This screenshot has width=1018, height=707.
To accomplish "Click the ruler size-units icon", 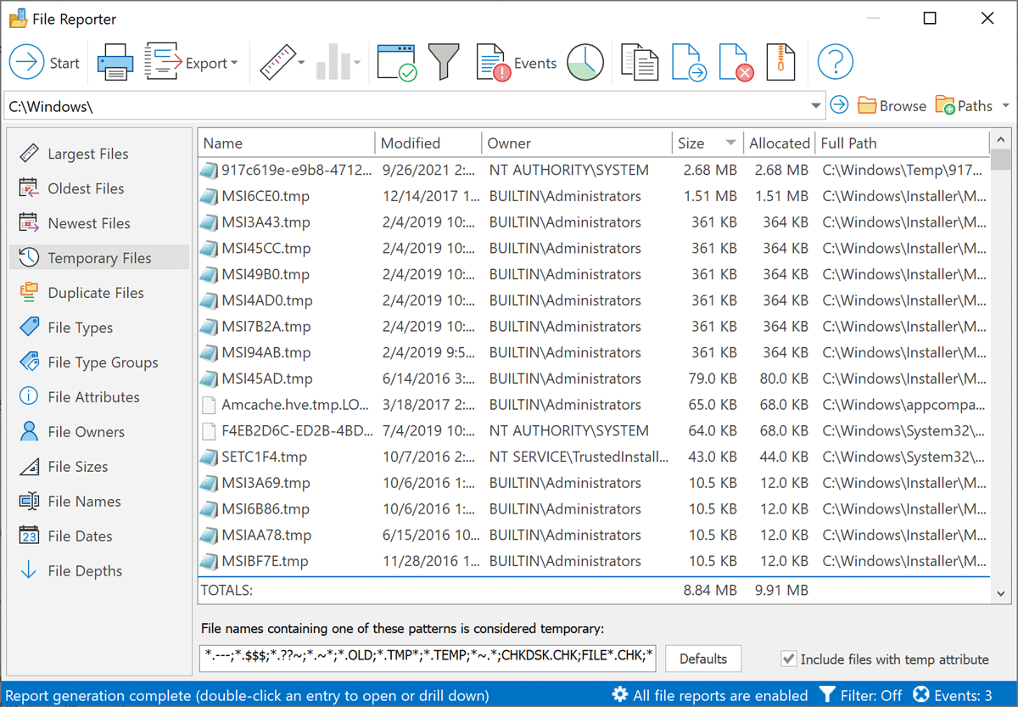I will tap(276, 63).
